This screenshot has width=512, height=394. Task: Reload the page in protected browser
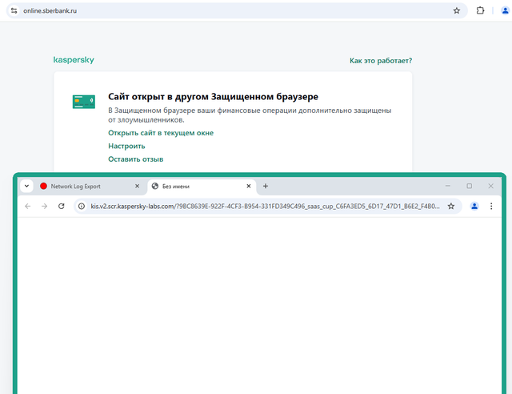click(x=61, y=206)
